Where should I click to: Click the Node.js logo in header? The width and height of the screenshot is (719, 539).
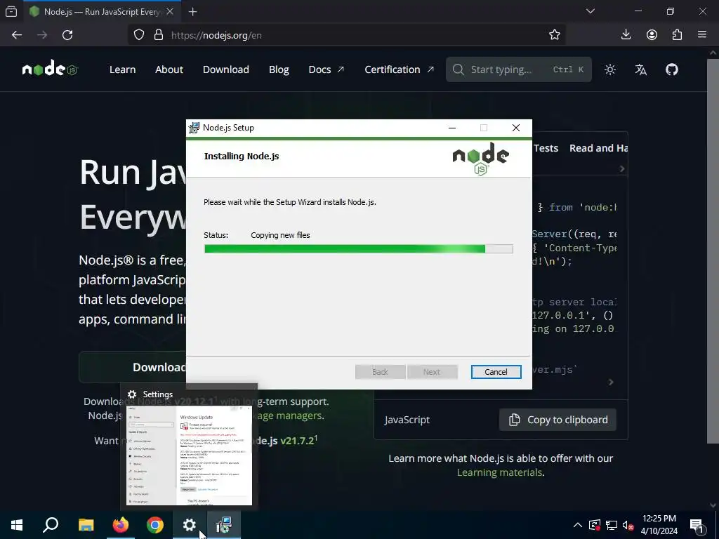(50, 69)
